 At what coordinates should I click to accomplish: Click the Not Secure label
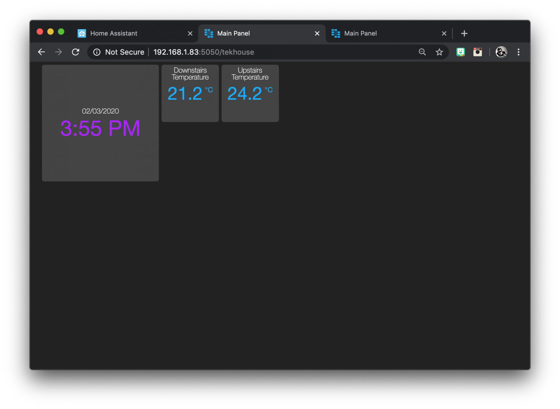tap(124, 52)
